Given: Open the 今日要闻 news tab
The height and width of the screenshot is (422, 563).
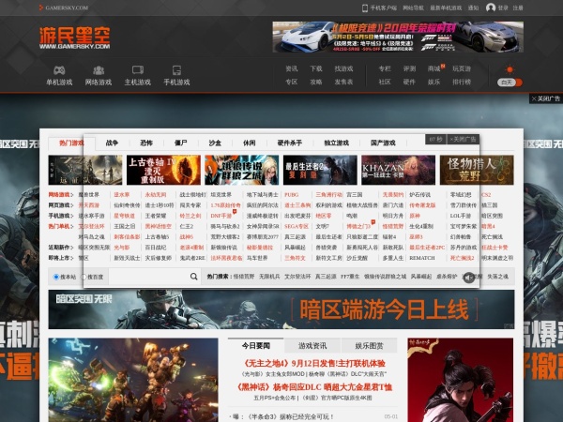Looking at the screenshot, I should click(x=256, y=345).
